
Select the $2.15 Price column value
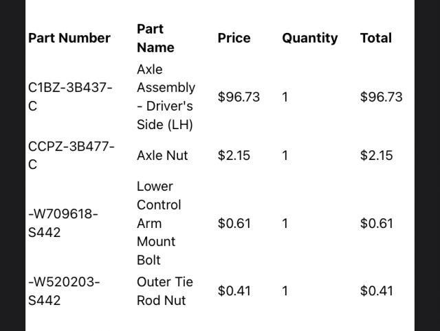(x=235, y=155)
